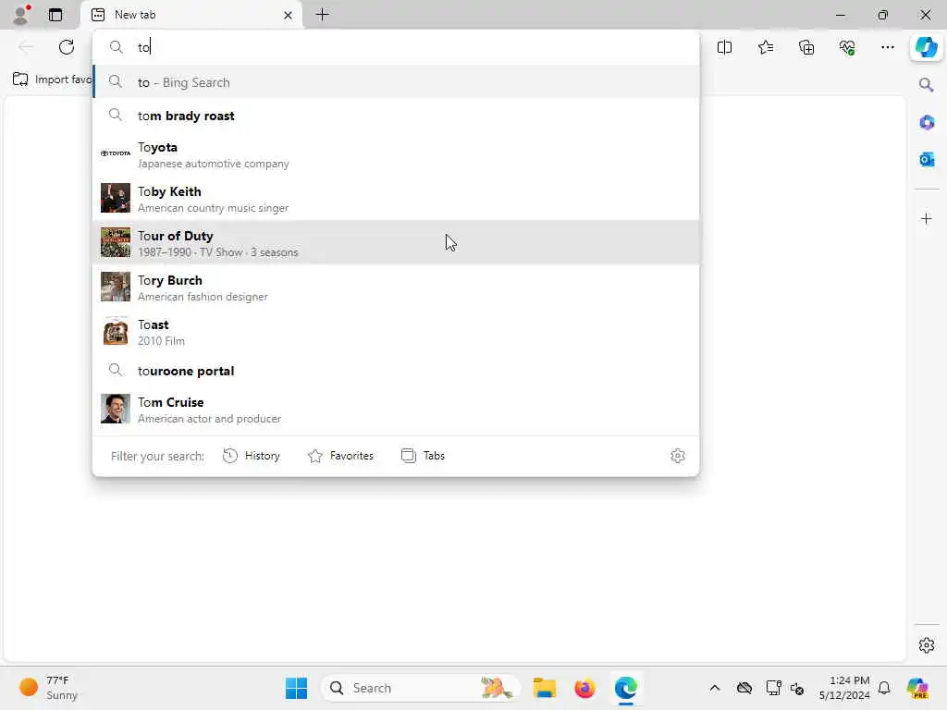The image size is (947, 710).
Task: Close the New tab tab
Action: [289, 15]
